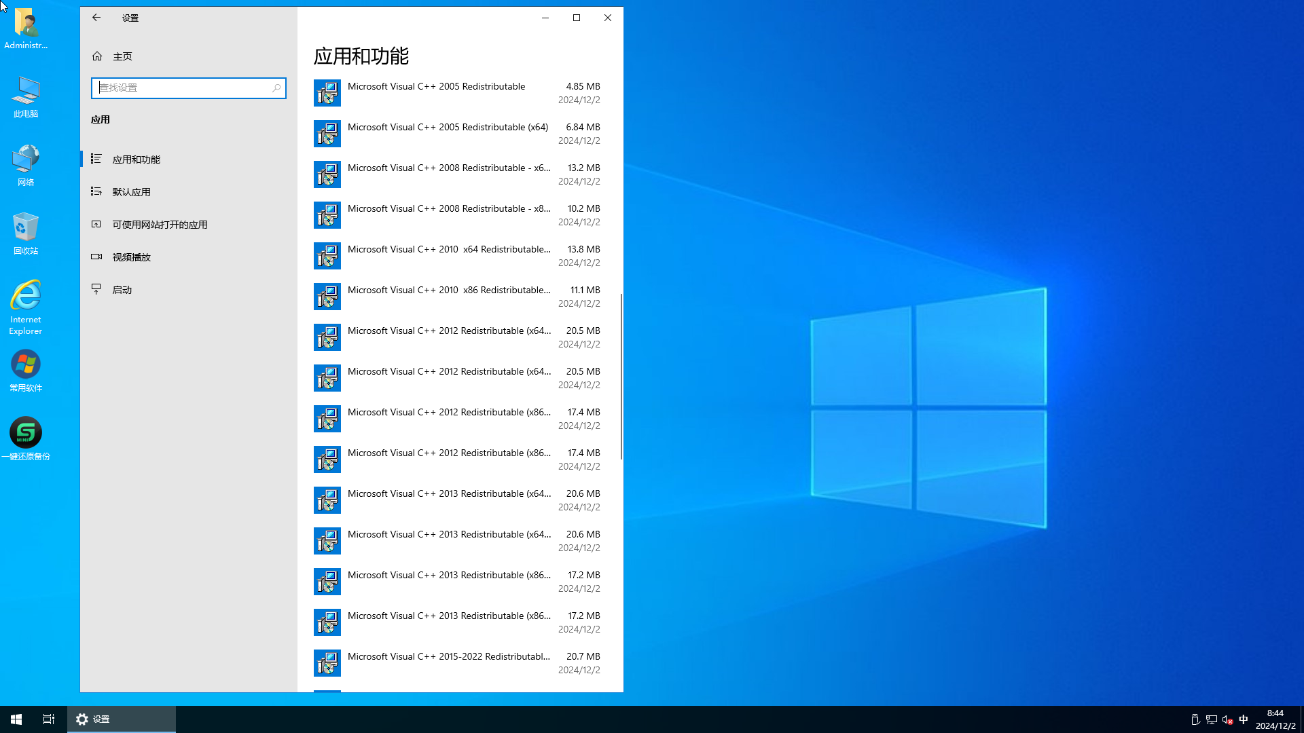Select Microsoft Visual C++ 2005 Redistributable (x64) name

448,127
